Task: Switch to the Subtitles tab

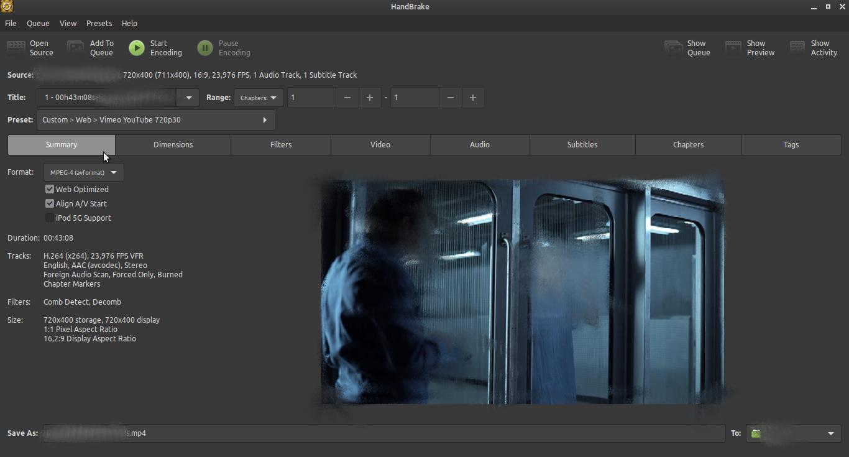Action: click(582, 145)
